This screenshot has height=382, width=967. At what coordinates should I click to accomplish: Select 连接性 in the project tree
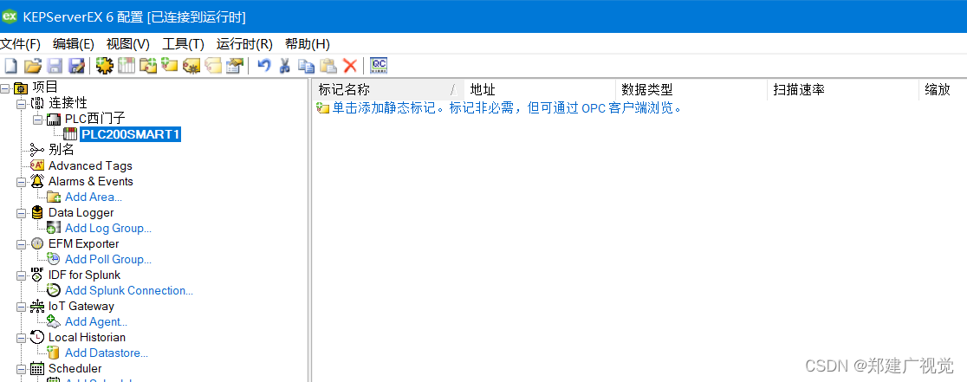click(x=68, y=103)
